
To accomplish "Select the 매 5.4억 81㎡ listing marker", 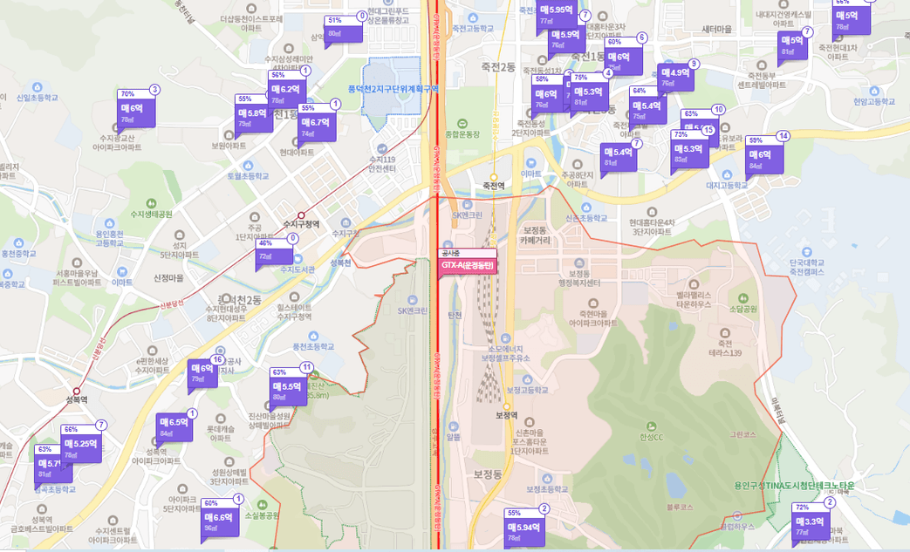I will 618,155.
